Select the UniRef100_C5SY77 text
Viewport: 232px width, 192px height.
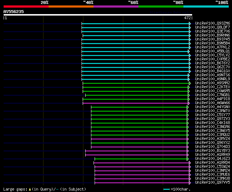pyautogui.click(x=212, y=115)
